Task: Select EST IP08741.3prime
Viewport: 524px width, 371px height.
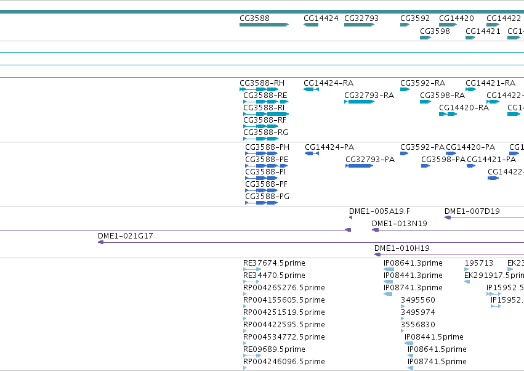Action: [x=388, y=294]
